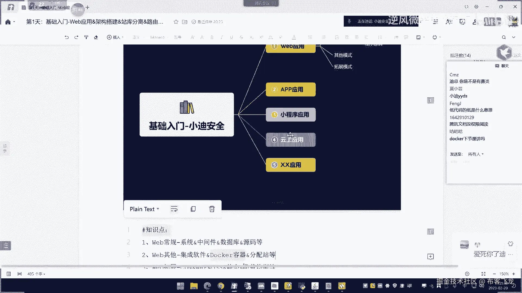Open a new browser tab with plus

[88, 7]
